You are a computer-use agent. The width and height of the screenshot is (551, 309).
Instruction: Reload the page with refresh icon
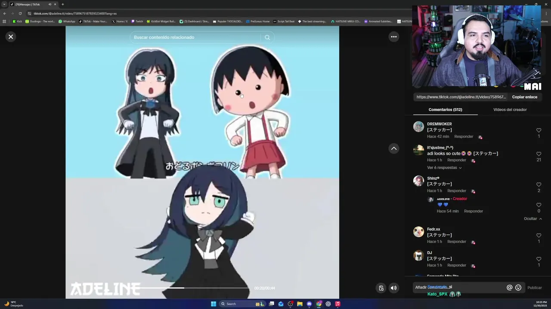pyautogui.click(x=20, y=13)
